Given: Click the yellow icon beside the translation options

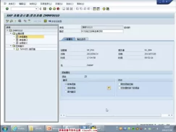Looking at the screenshot, I should tap(109, 88).
